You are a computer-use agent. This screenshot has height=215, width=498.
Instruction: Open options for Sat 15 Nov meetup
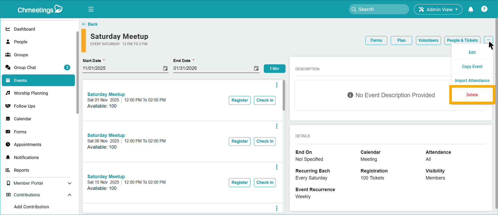click(x=277, y=167)
